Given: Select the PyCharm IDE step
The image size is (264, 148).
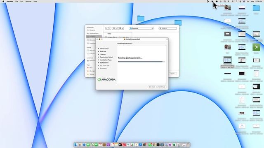Looking at the screenshot, I should [104, 66].
